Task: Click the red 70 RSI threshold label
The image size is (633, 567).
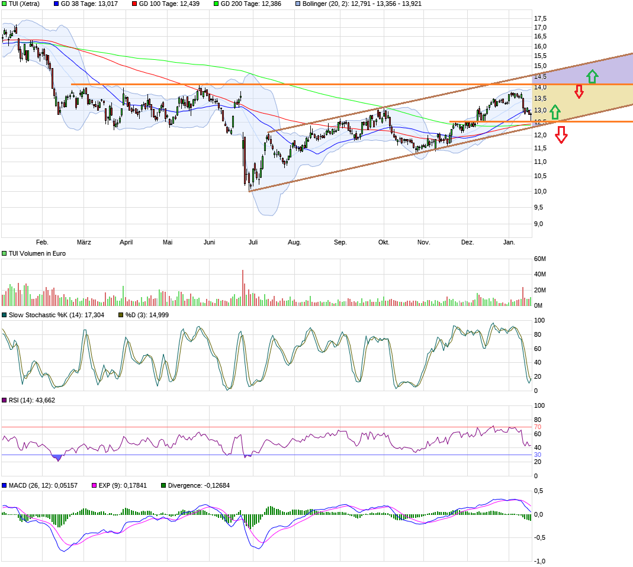Action: [x=537, y=427]
